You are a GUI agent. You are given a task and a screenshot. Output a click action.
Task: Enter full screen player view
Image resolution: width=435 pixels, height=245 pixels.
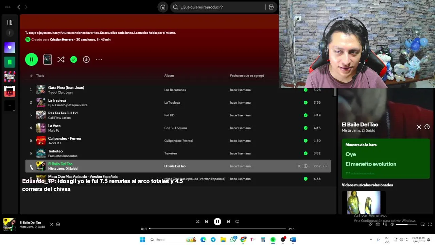click(x=430, y=224)
